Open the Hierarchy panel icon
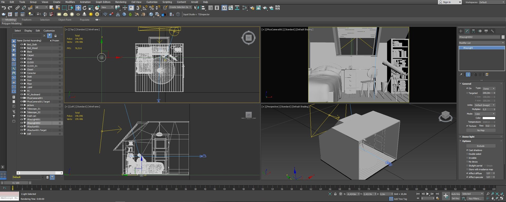The width and height of the screenshot is (506, 202). 473,31
